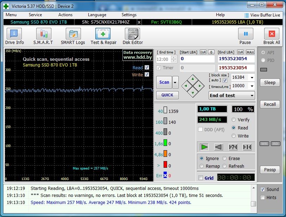Toggle the auto block size checkbox

pos(225,80)
